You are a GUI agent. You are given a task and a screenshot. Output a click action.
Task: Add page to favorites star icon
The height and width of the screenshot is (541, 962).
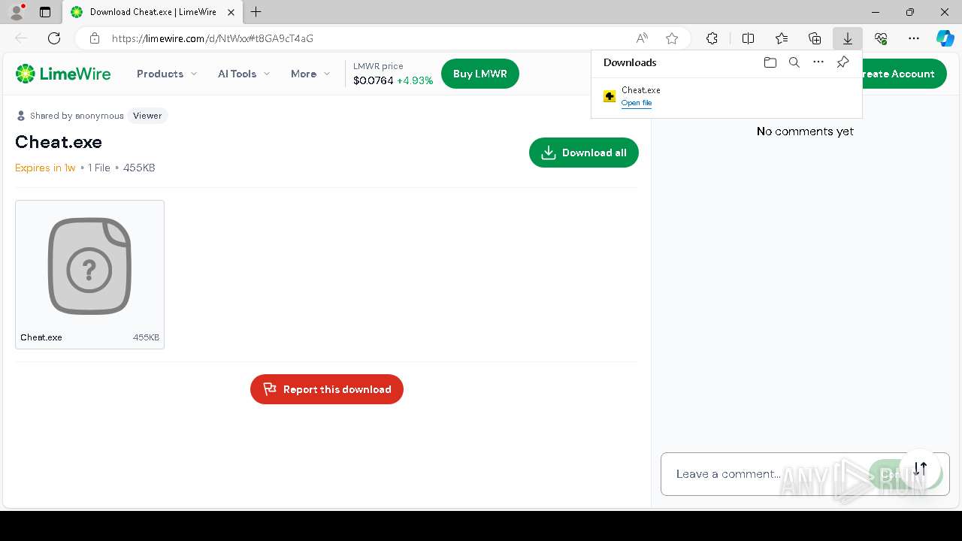[672, 38]
